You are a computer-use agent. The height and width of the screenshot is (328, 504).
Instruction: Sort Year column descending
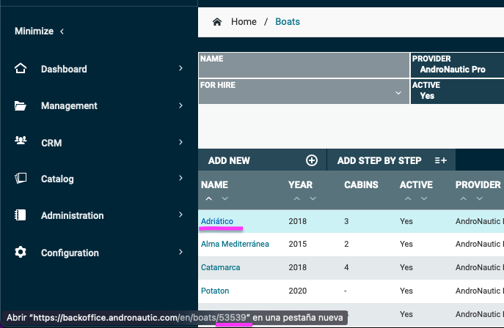[313, 199]
